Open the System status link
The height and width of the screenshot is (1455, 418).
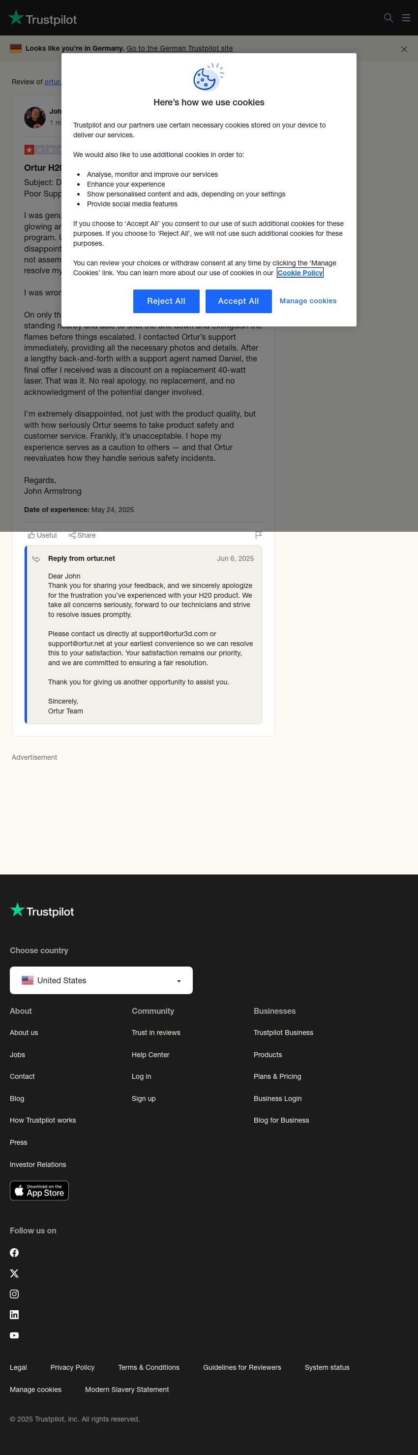[x=327, y=1367]
